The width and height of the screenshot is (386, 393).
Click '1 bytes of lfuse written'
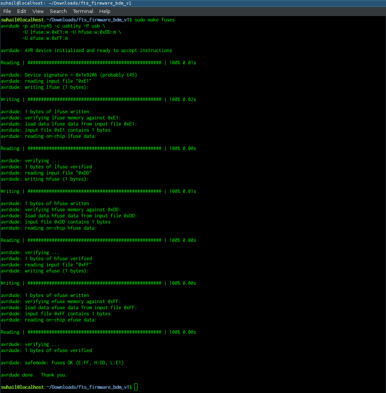point(57,112)
